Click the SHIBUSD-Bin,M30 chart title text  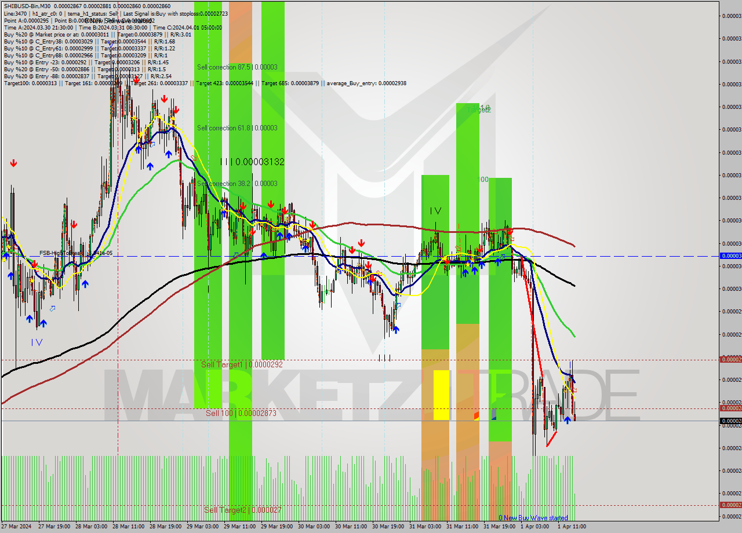click(27, 6)
